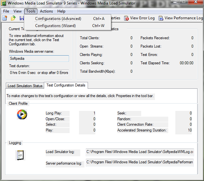Click the View Error Log icon
Viewport: 204px width, 181px height.
tap(126, 18)
